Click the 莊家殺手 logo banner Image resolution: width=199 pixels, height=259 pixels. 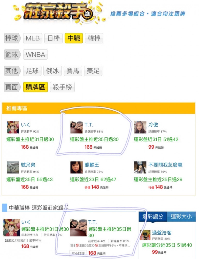pyautogui.click(x=58, y=12)
